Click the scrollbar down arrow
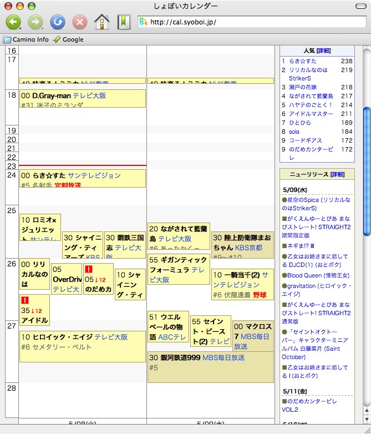Screen dimensions: 371x434 coord(367,419)
